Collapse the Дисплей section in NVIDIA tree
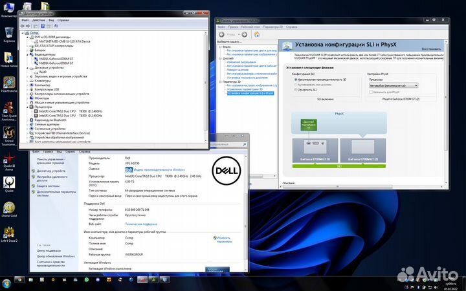The width and height of the screenshot is (466, 291). click(x=220, y=58)
